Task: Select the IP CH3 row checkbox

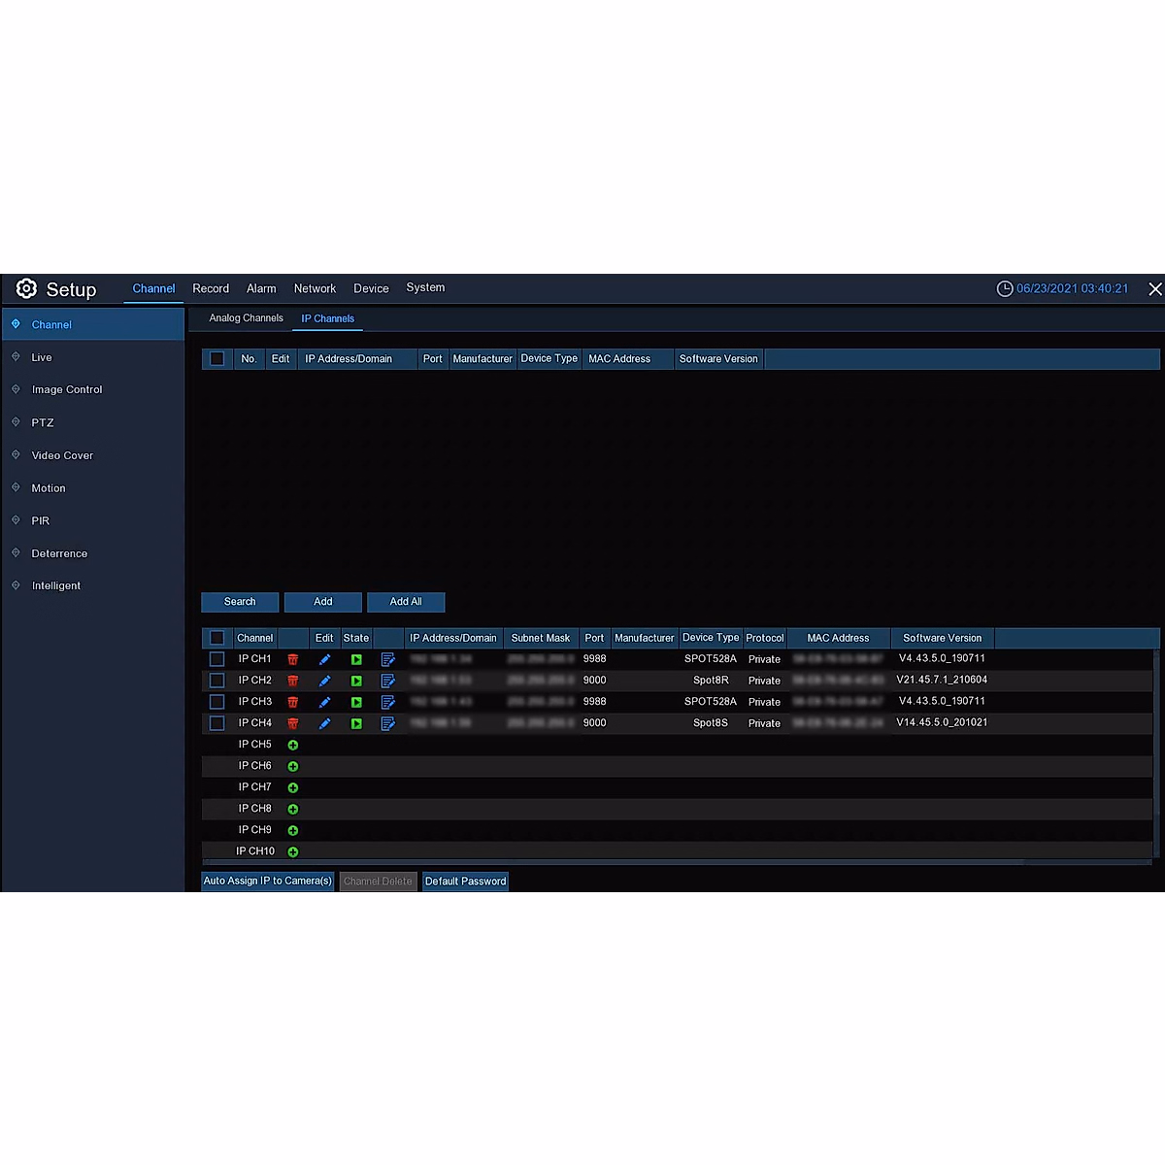Action: pyautogui.click(x=217, y=702)
